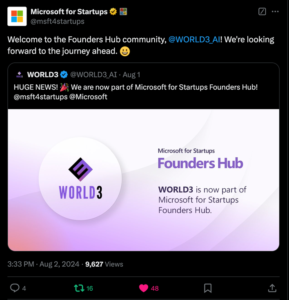Open the Microsoft for Startups display name

pyautogui.click(x=69, y=12)
